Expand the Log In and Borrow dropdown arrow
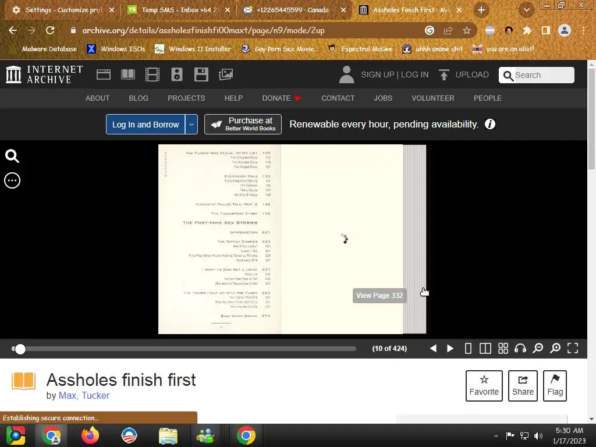The image size is (596, 447). point(191,125)
